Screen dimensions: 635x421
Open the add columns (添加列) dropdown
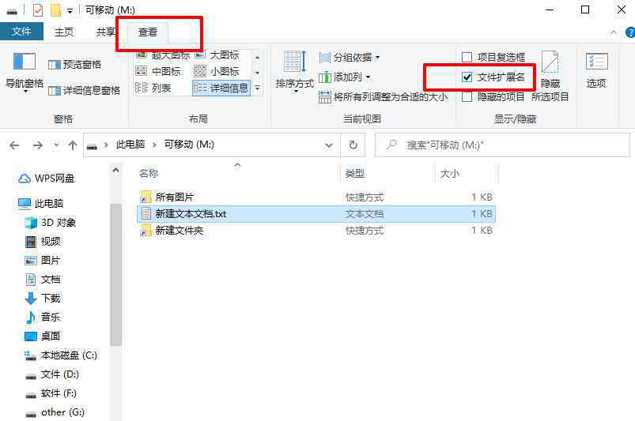click(x=345, y=77)
